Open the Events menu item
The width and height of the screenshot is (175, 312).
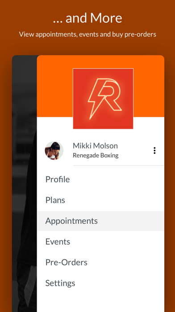[x=101, y=242]
